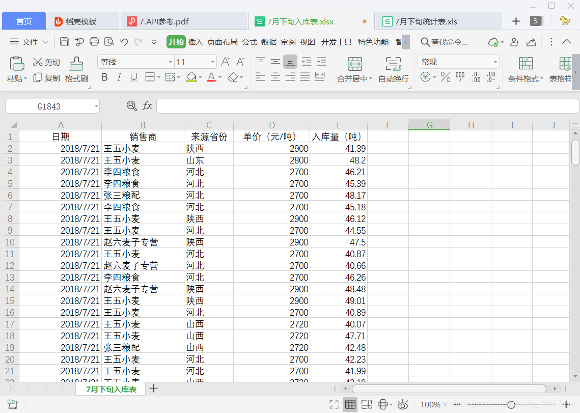This screenshot has width=580, height=413.
Task: Toggle Wrap Text 自动换行
Action: (394, 70)
